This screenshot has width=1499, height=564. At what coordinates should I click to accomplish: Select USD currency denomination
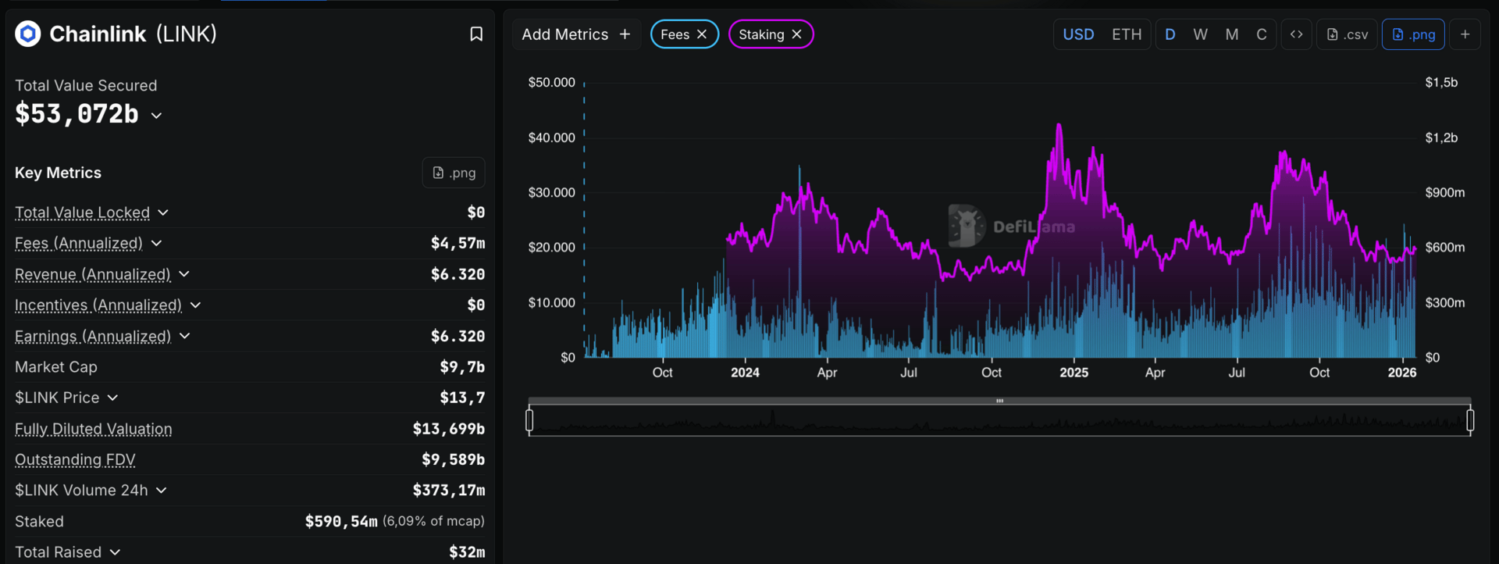1078,34
